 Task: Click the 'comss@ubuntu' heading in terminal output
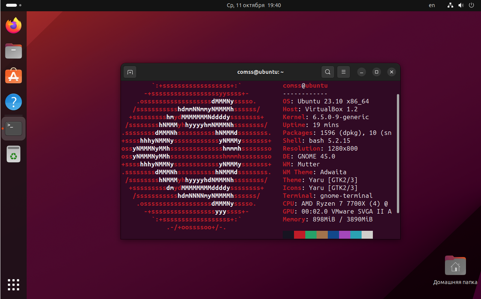(305, 85)
